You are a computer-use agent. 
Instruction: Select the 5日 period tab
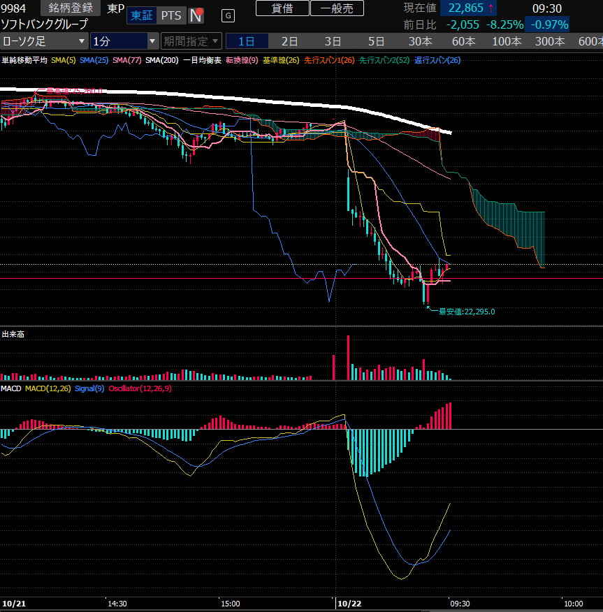pyautogui.click(x=377, y=41)
